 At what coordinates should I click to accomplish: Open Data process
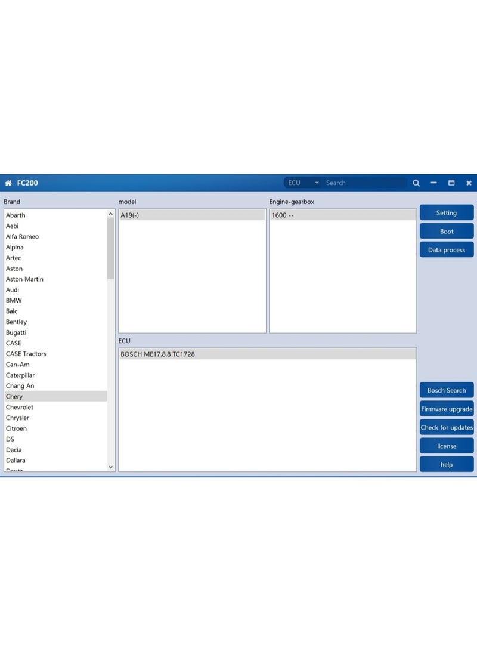[447, 250]
